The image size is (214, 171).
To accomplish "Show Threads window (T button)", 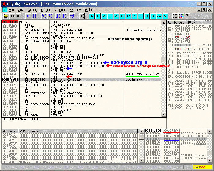I will [x=110, y=16].
